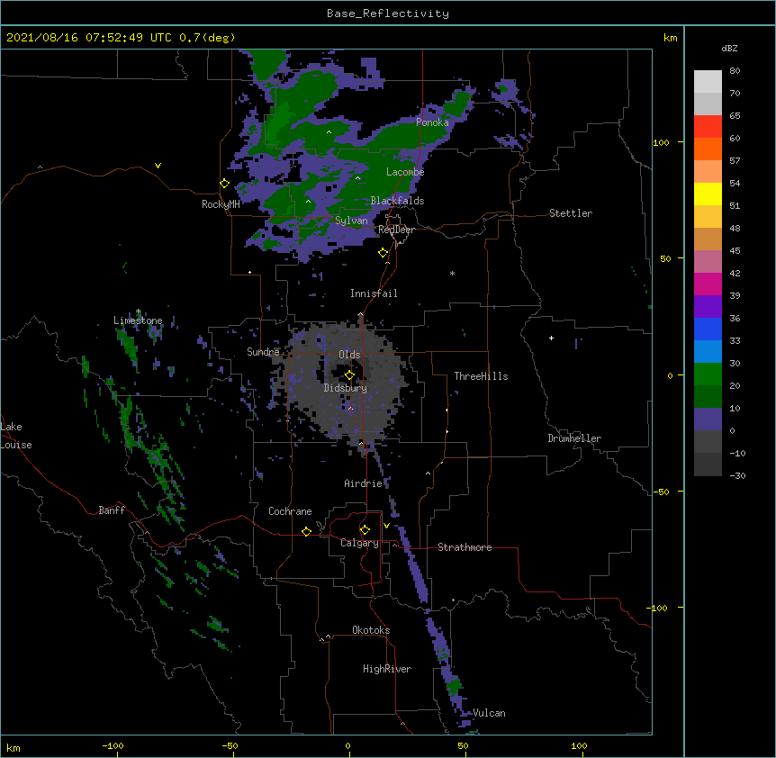776x758 pixels.
Task: Click the 50 tick on the bottom axis
Action: (463, 745)
